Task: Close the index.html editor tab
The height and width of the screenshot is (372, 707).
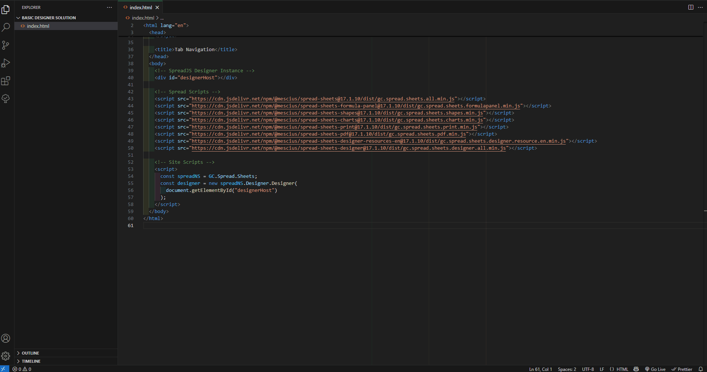Action: point(157,7)
